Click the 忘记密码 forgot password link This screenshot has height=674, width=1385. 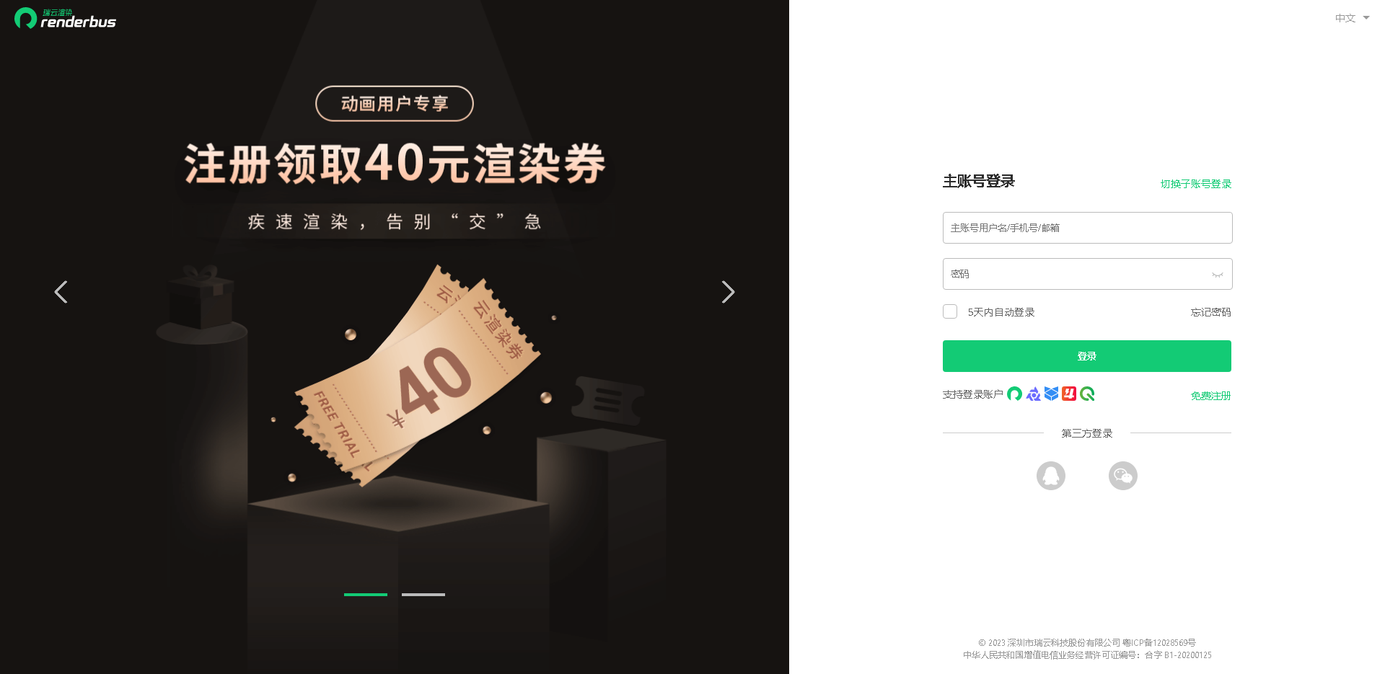(x=1210, y=312)
